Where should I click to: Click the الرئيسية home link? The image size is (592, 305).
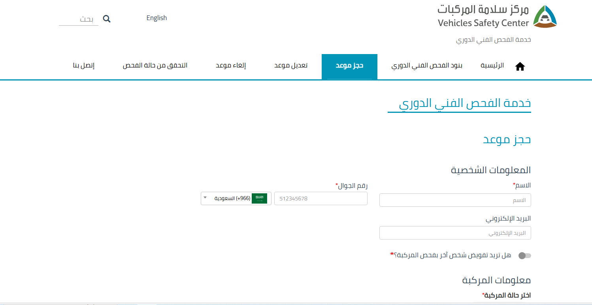[x=492, y=65]
